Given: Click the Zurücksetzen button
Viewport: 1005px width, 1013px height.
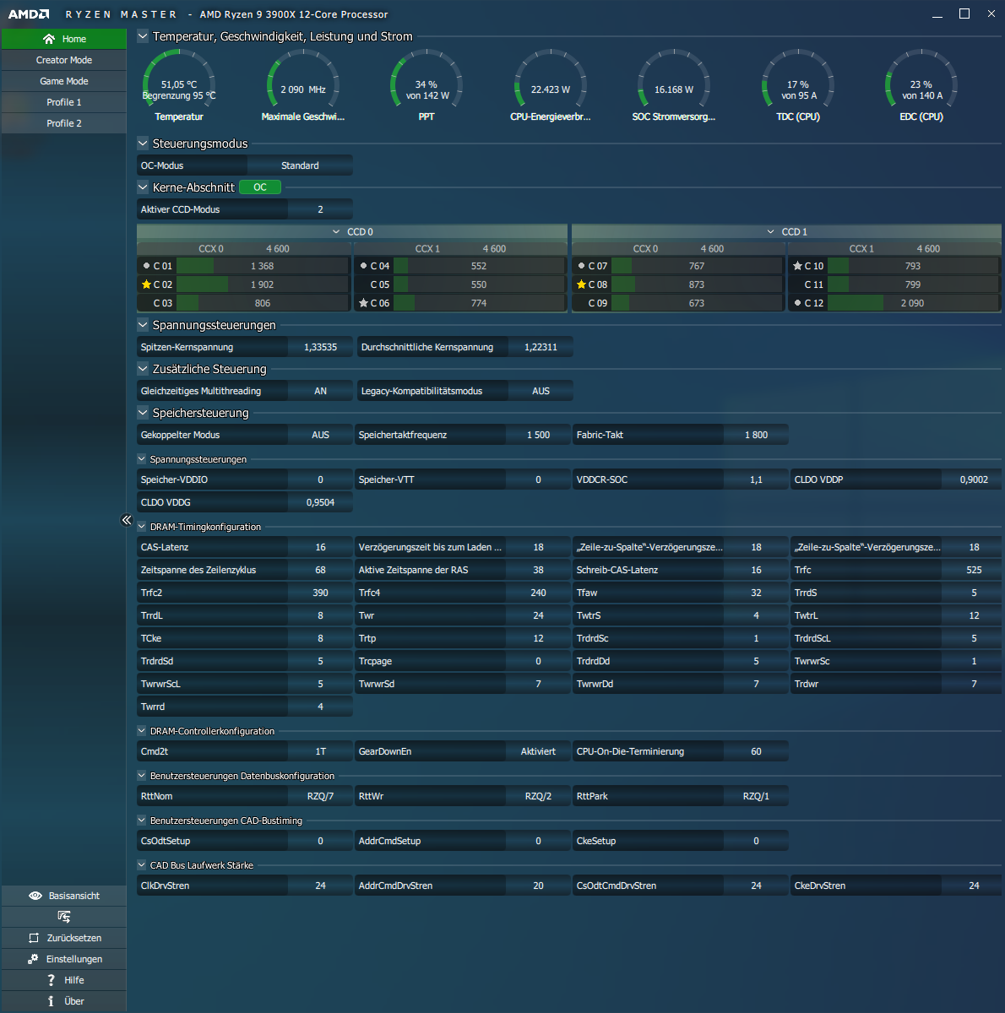Looking at the screenshot, I should (x=64, y=938).
